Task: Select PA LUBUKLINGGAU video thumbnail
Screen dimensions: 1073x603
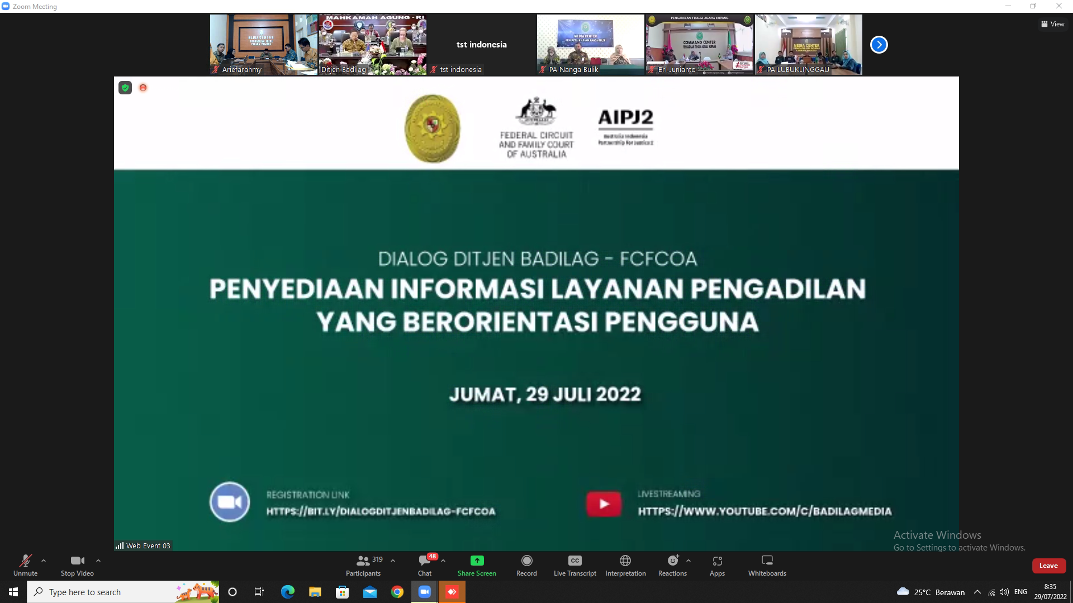Action: coord(808,45)
